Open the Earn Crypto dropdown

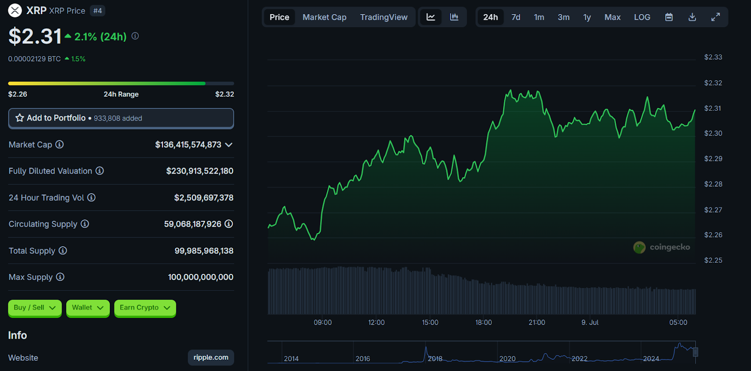click(x=145, y=308)
